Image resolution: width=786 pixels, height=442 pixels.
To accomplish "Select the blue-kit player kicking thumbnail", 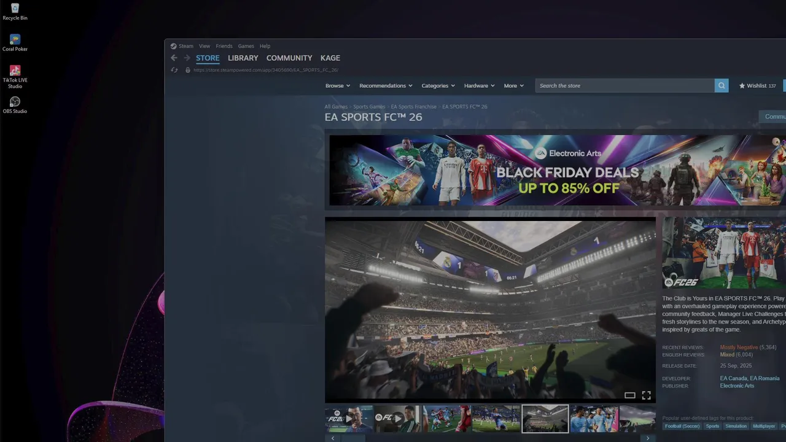I will coord(496,419).
